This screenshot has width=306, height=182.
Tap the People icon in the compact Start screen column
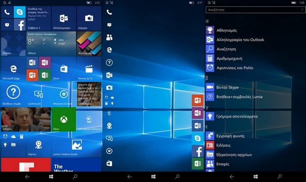click(x=109, y=37)
